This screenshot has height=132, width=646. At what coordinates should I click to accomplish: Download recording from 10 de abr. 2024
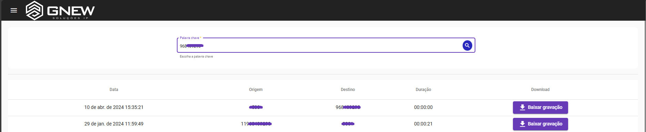(540, 107)
